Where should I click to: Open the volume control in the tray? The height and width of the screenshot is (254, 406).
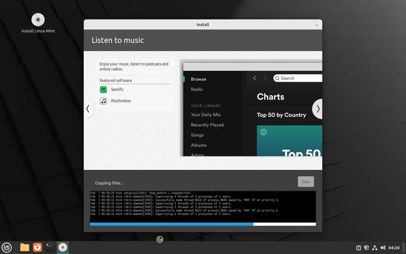383,248
